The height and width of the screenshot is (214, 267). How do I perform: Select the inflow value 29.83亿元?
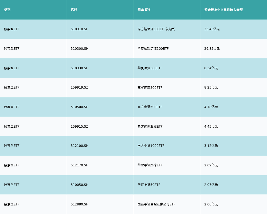[x=212, y=49]
